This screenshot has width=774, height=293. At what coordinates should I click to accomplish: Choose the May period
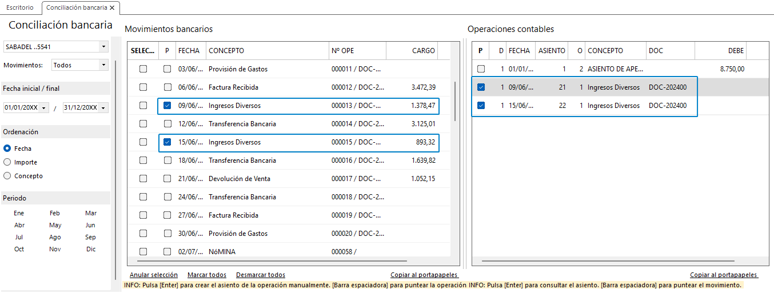click(55, 225)
